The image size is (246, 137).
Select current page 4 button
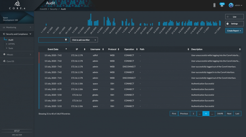coord(206,113)
